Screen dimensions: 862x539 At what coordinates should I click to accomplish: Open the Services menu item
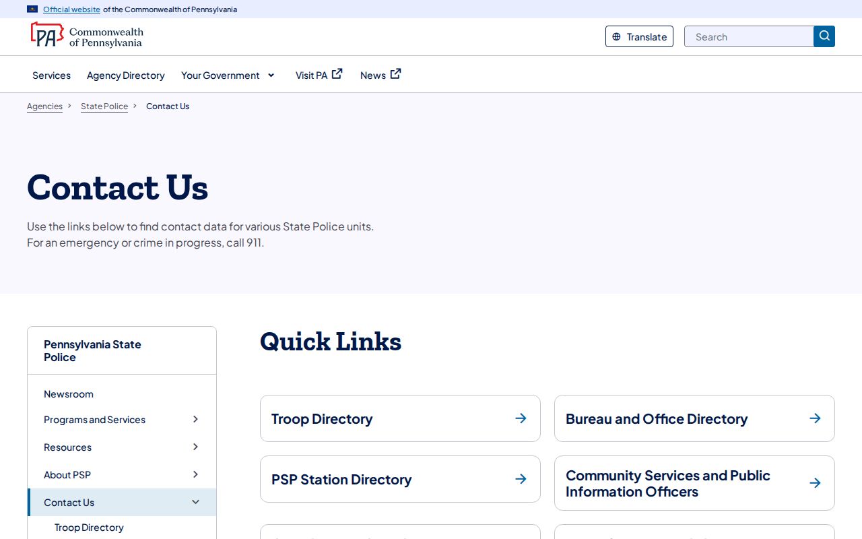(51, 75)
